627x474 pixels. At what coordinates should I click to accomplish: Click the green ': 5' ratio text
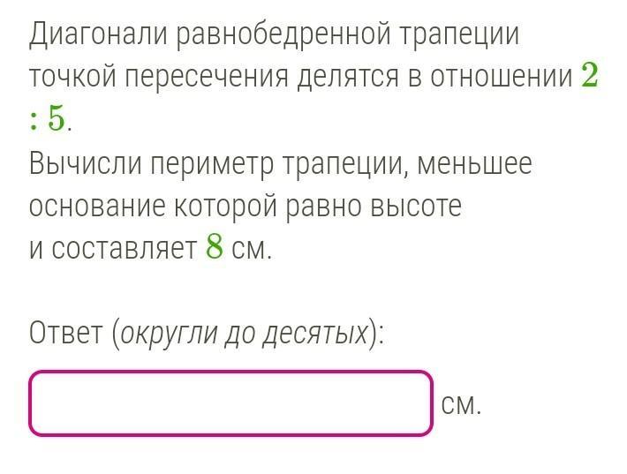(x=47, y=120)
